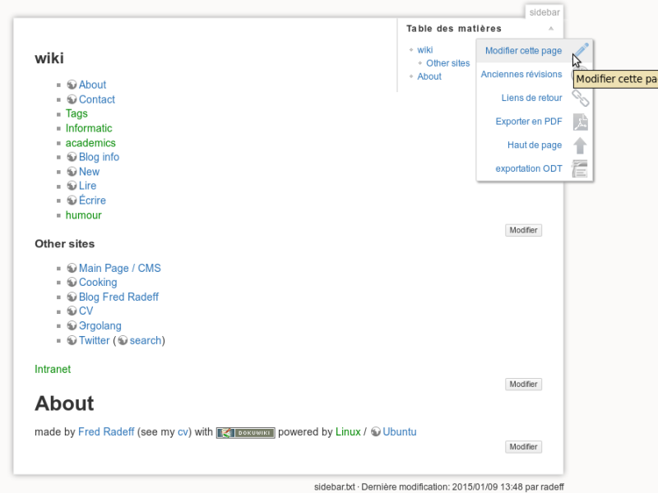Click the DokuWiki badge image

[245, 433]
